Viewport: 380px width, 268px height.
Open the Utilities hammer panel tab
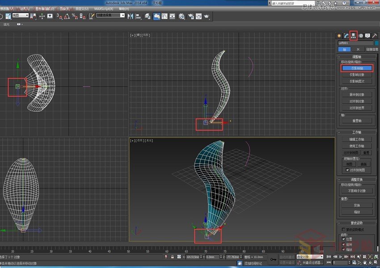(375, 36)
